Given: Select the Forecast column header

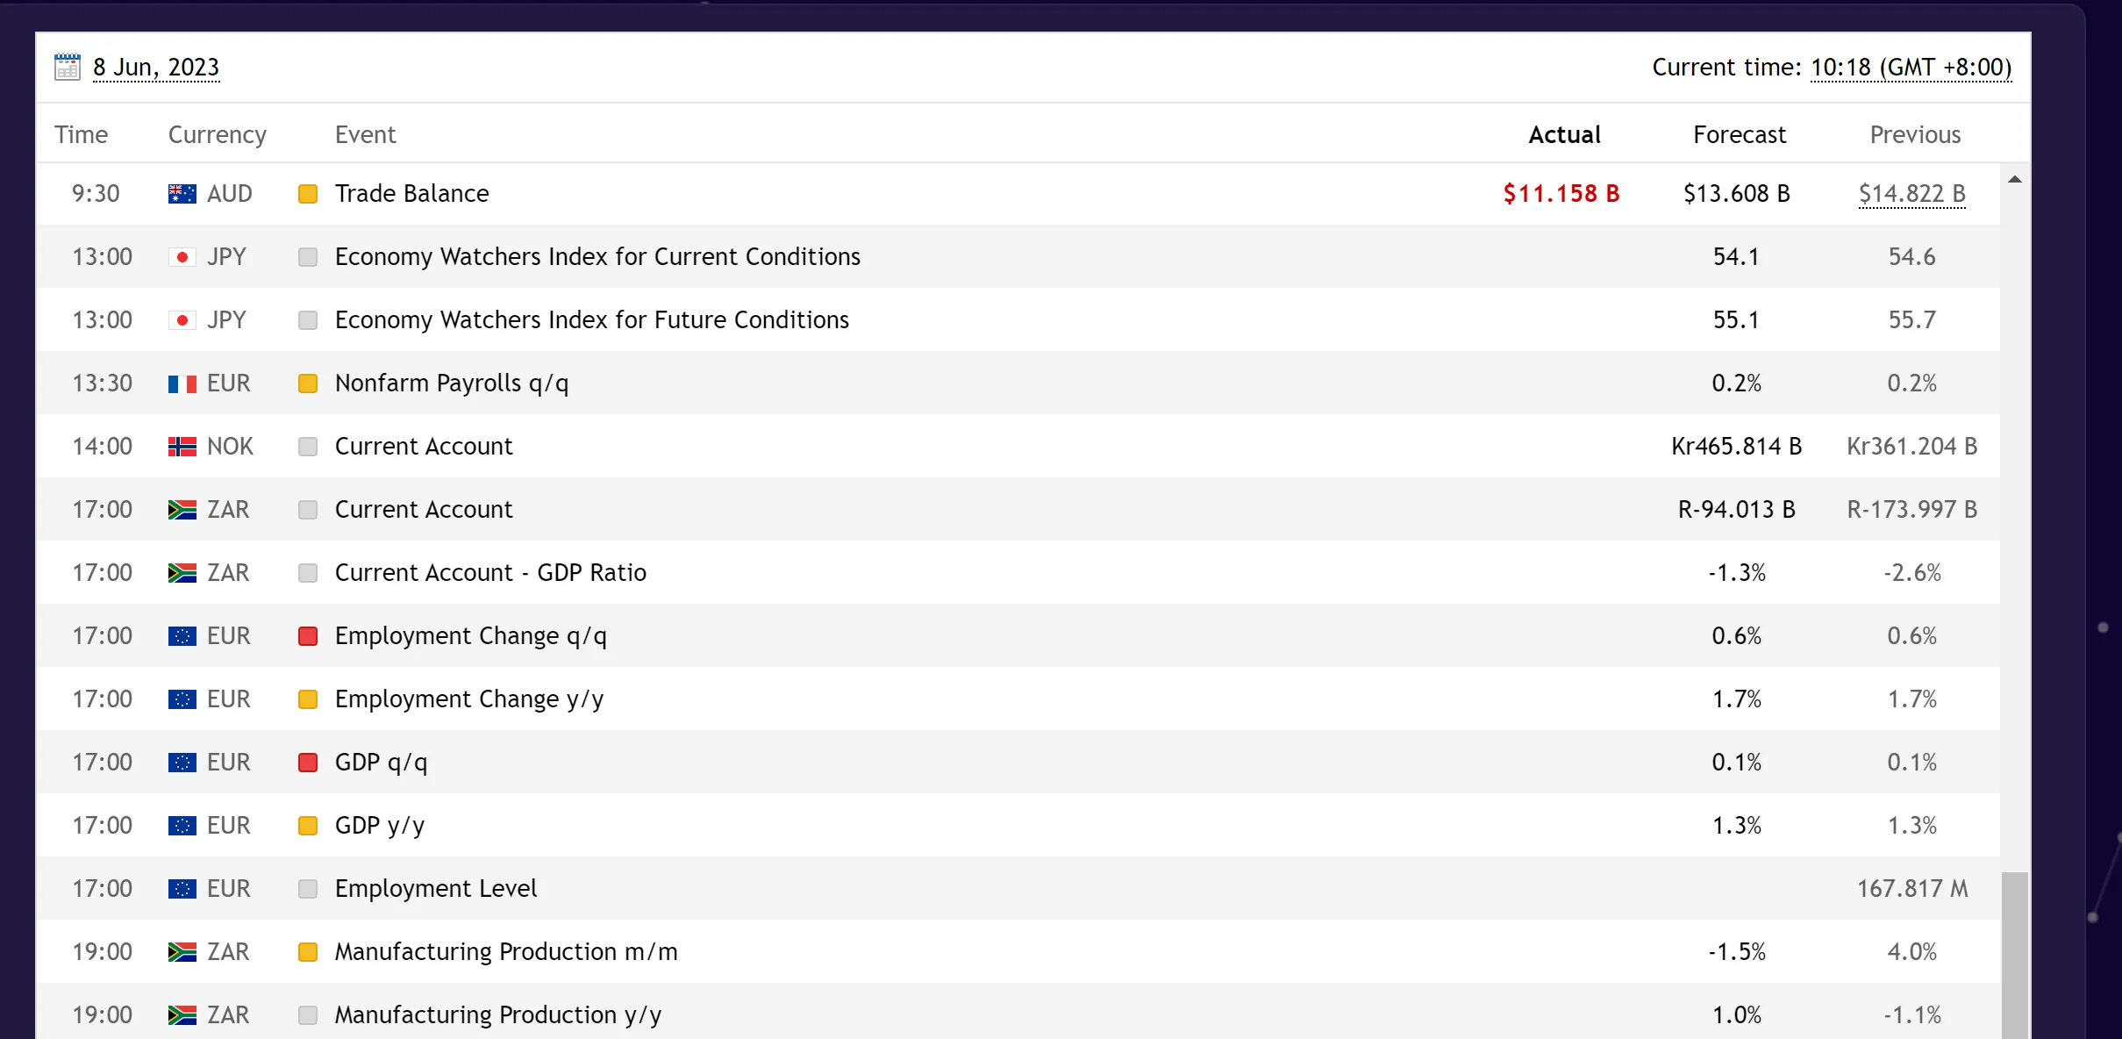Looking at the screenshot, I should click(x=1739, y=134).
